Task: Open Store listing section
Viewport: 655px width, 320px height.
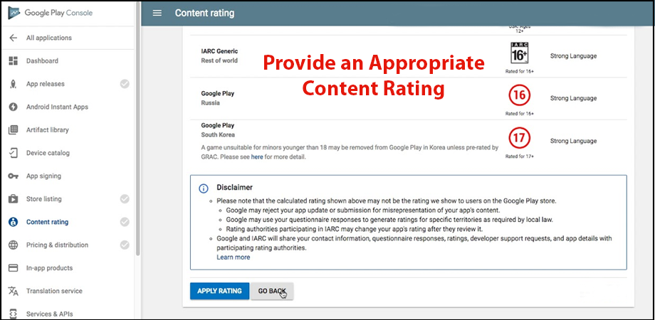Action: pyautogui.click(x=43, y=199)
